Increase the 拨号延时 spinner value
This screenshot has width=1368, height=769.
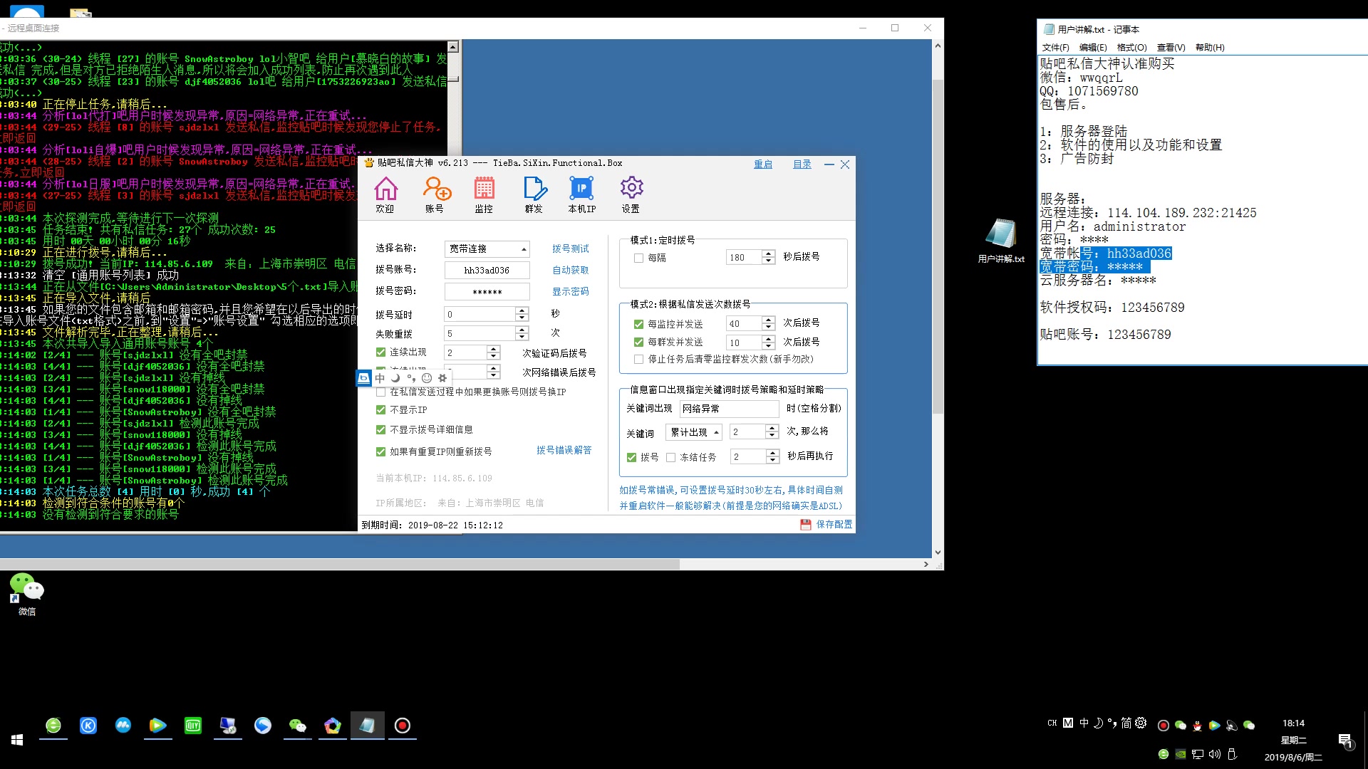pos(522,310)
